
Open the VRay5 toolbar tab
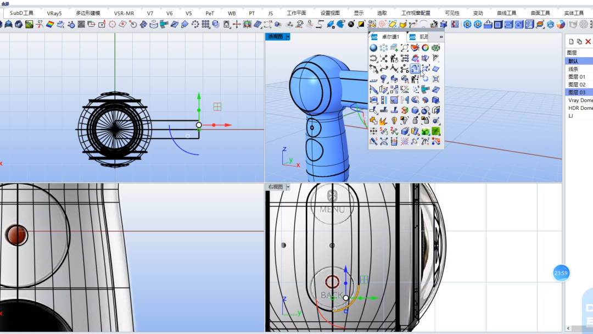coord(54,13)
